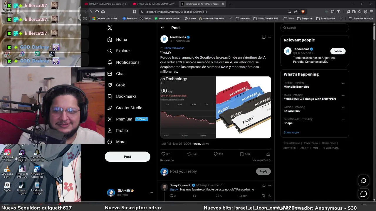Click the Grok icon on Tendencias post
This screenshot has height=211, width=376.
(264, 37)
